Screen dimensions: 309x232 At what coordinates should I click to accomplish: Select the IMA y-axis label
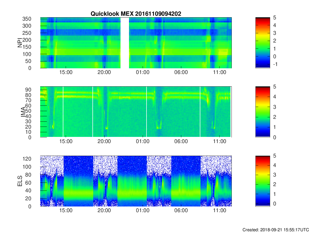23,112
